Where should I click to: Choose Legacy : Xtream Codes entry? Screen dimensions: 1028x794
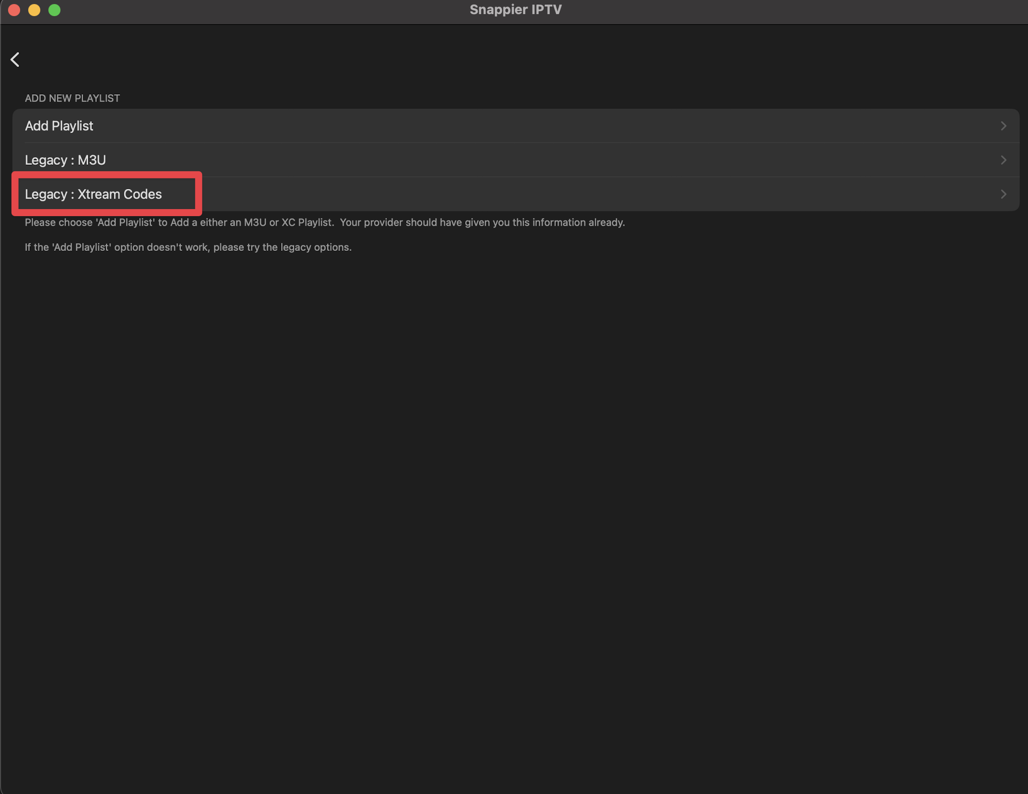click(x=353, y=194)
